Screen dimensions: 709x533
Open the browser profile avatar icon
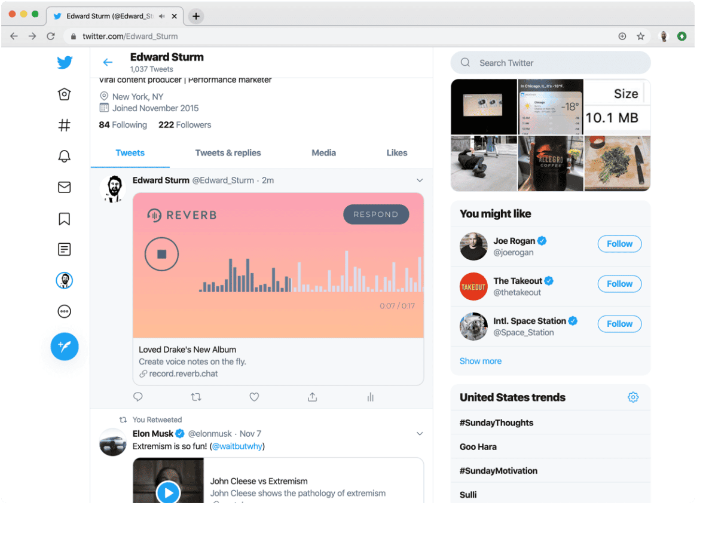point(664,36)
